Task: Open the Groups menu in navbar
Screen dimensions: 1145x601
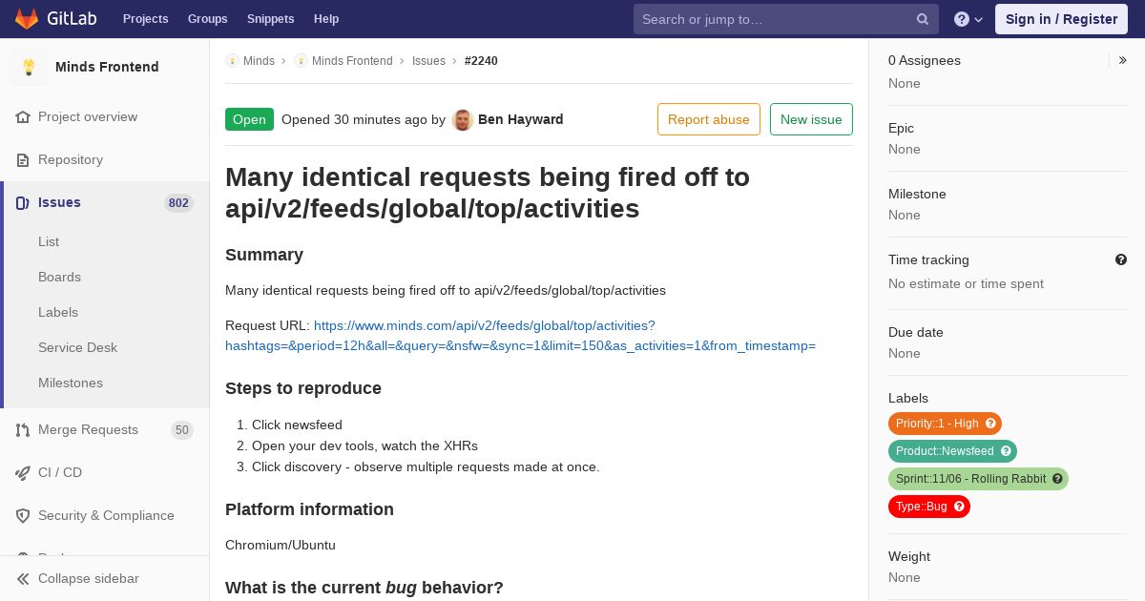Action: coord(208,19)
